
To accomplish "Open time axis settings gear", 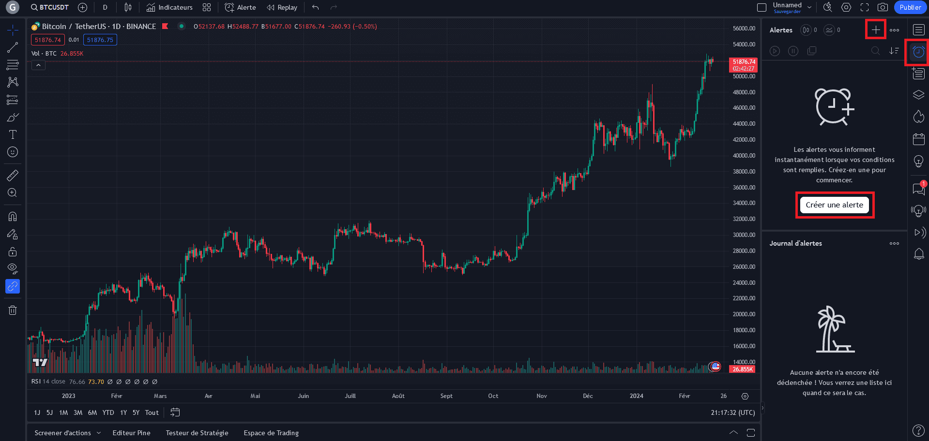I will click(x=745, y=396).
